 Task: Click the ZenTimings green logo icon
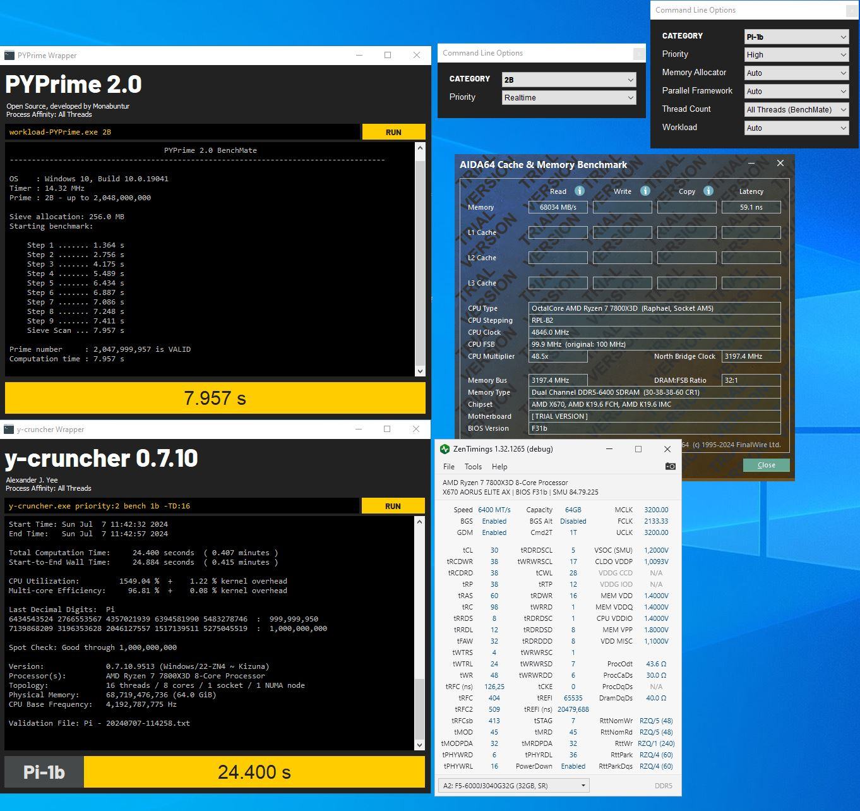445,449
